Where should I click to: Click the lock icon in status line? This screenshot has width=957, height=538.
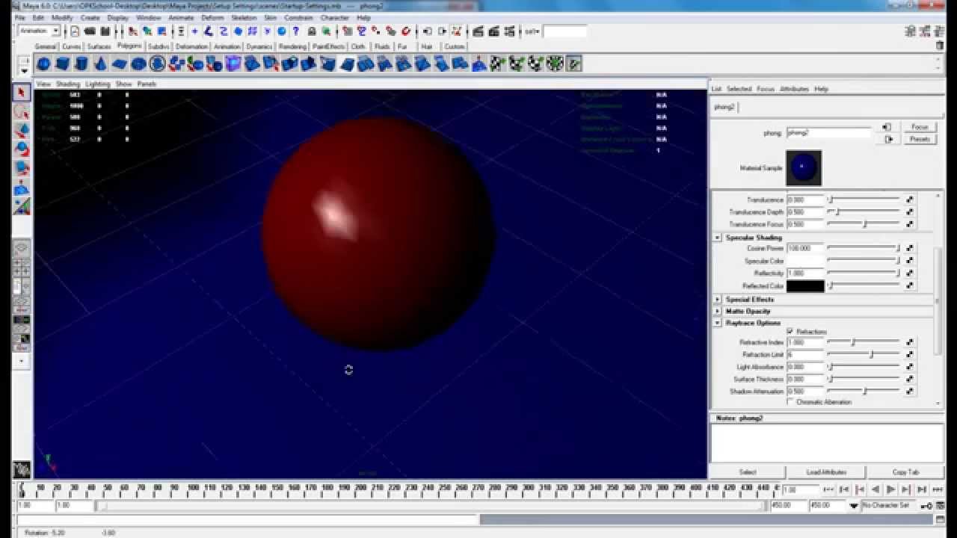tap(312, 31)
